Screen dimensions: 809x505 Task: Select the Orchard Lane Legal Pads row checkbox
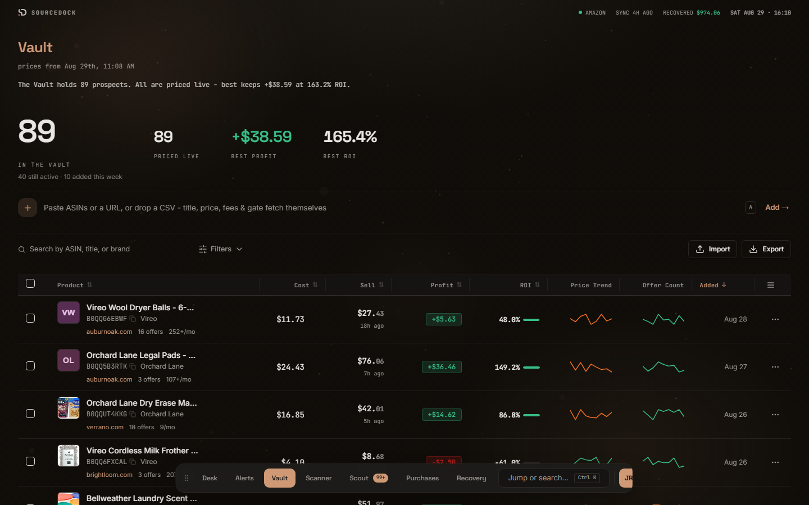click(30, 366)
